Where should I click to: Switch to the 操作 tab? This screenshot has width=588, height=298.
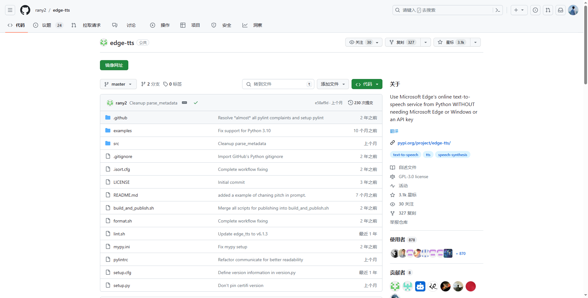point(160,25)
